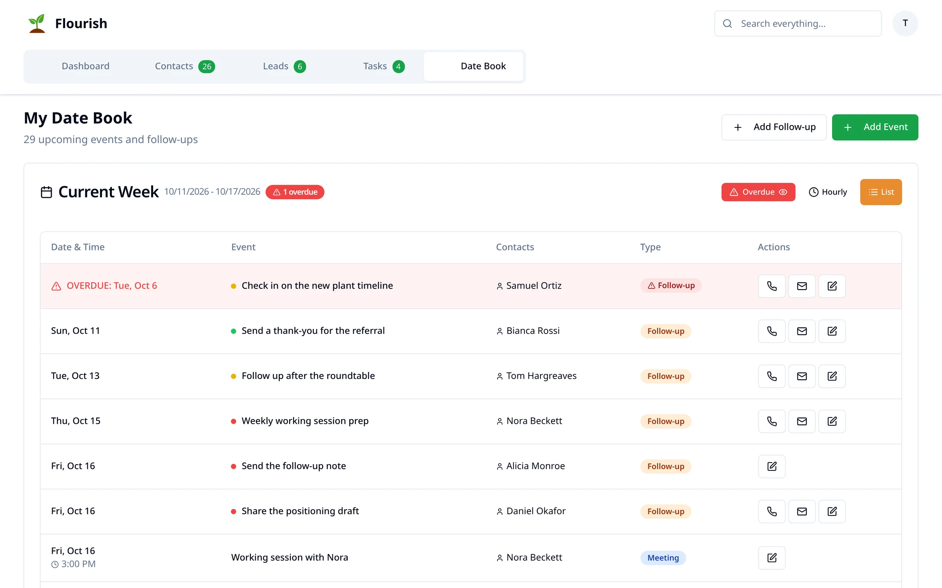Switch to List view

(881, 192)
